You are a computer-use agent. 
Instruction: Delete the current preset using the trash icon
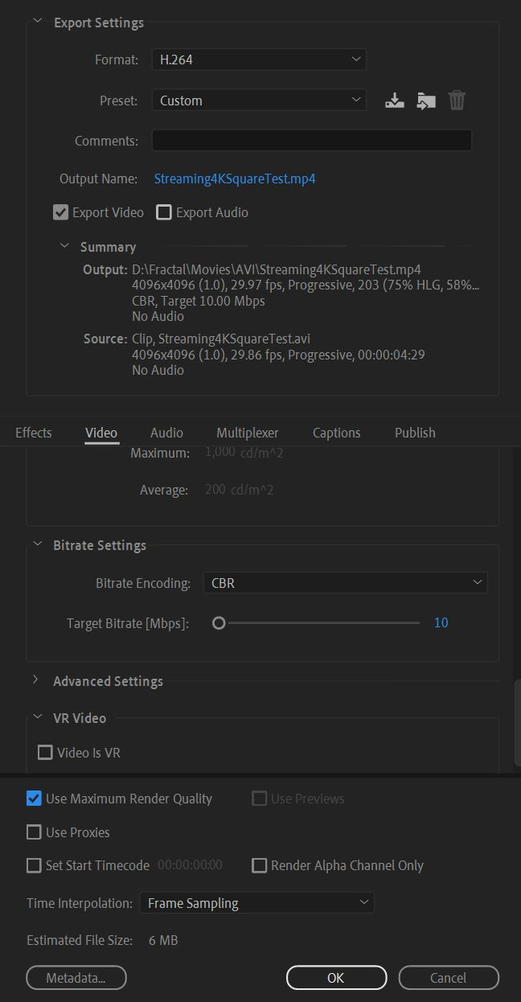pyautogui.click(x=457, y=100)
